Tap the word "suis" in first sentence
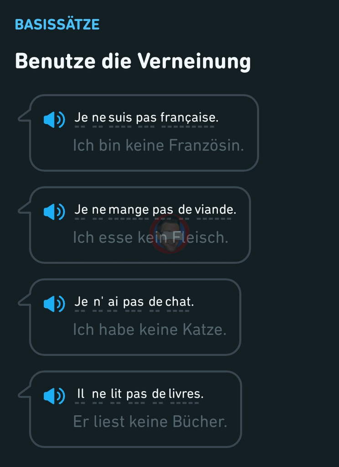This screenshot has height=467, width=339. (120, 118)
